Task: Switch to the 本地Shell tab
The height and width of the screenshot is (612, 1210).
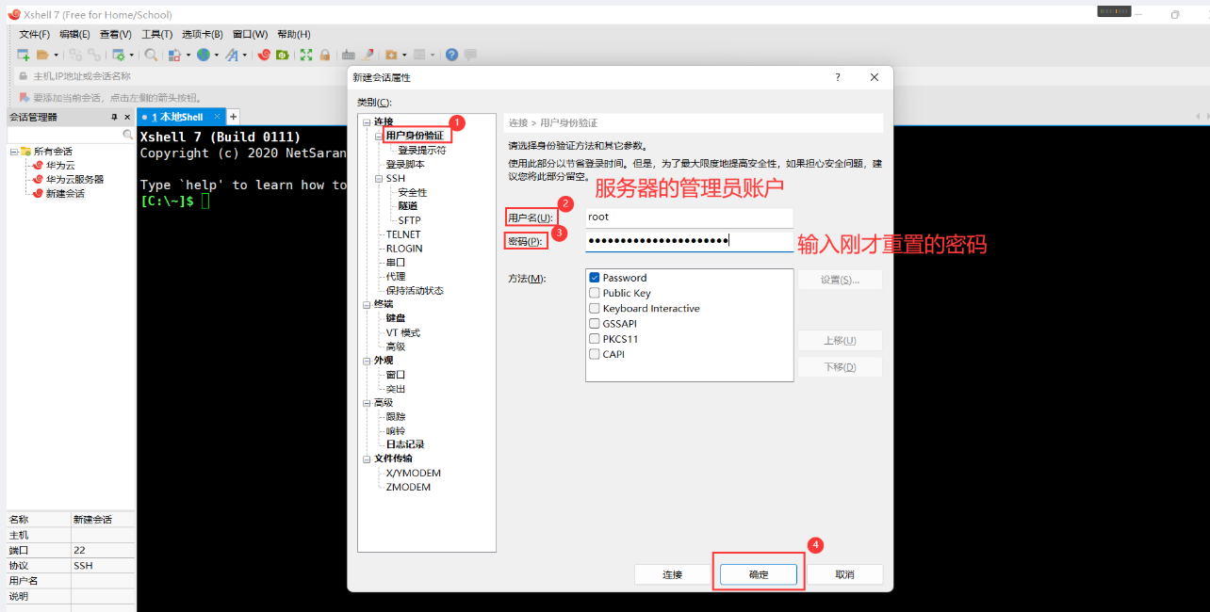Action: click(177, 117)
